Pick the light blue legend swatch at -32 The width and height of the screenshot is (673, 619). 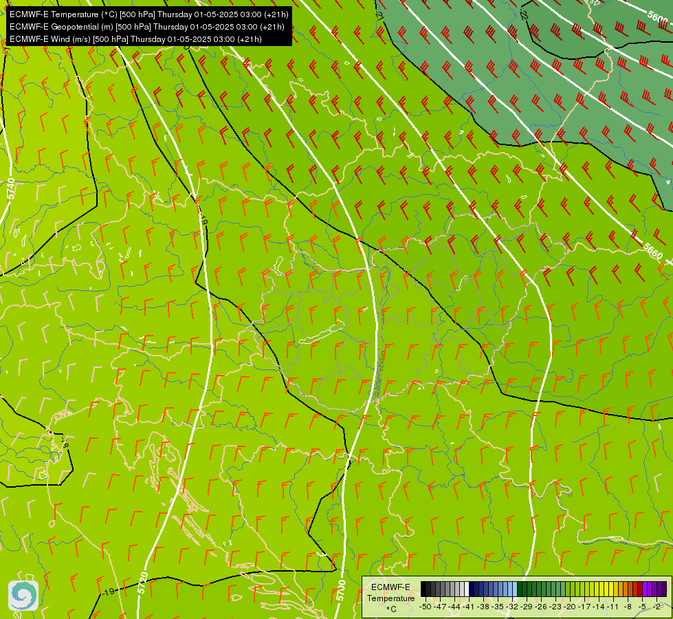[x=515, y=589]
